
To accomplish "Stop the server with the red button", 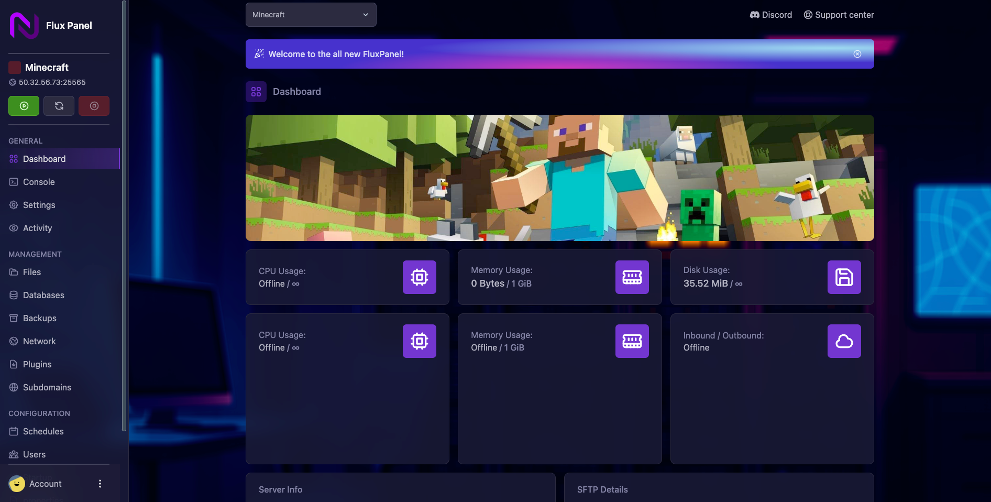I will 94,106.
